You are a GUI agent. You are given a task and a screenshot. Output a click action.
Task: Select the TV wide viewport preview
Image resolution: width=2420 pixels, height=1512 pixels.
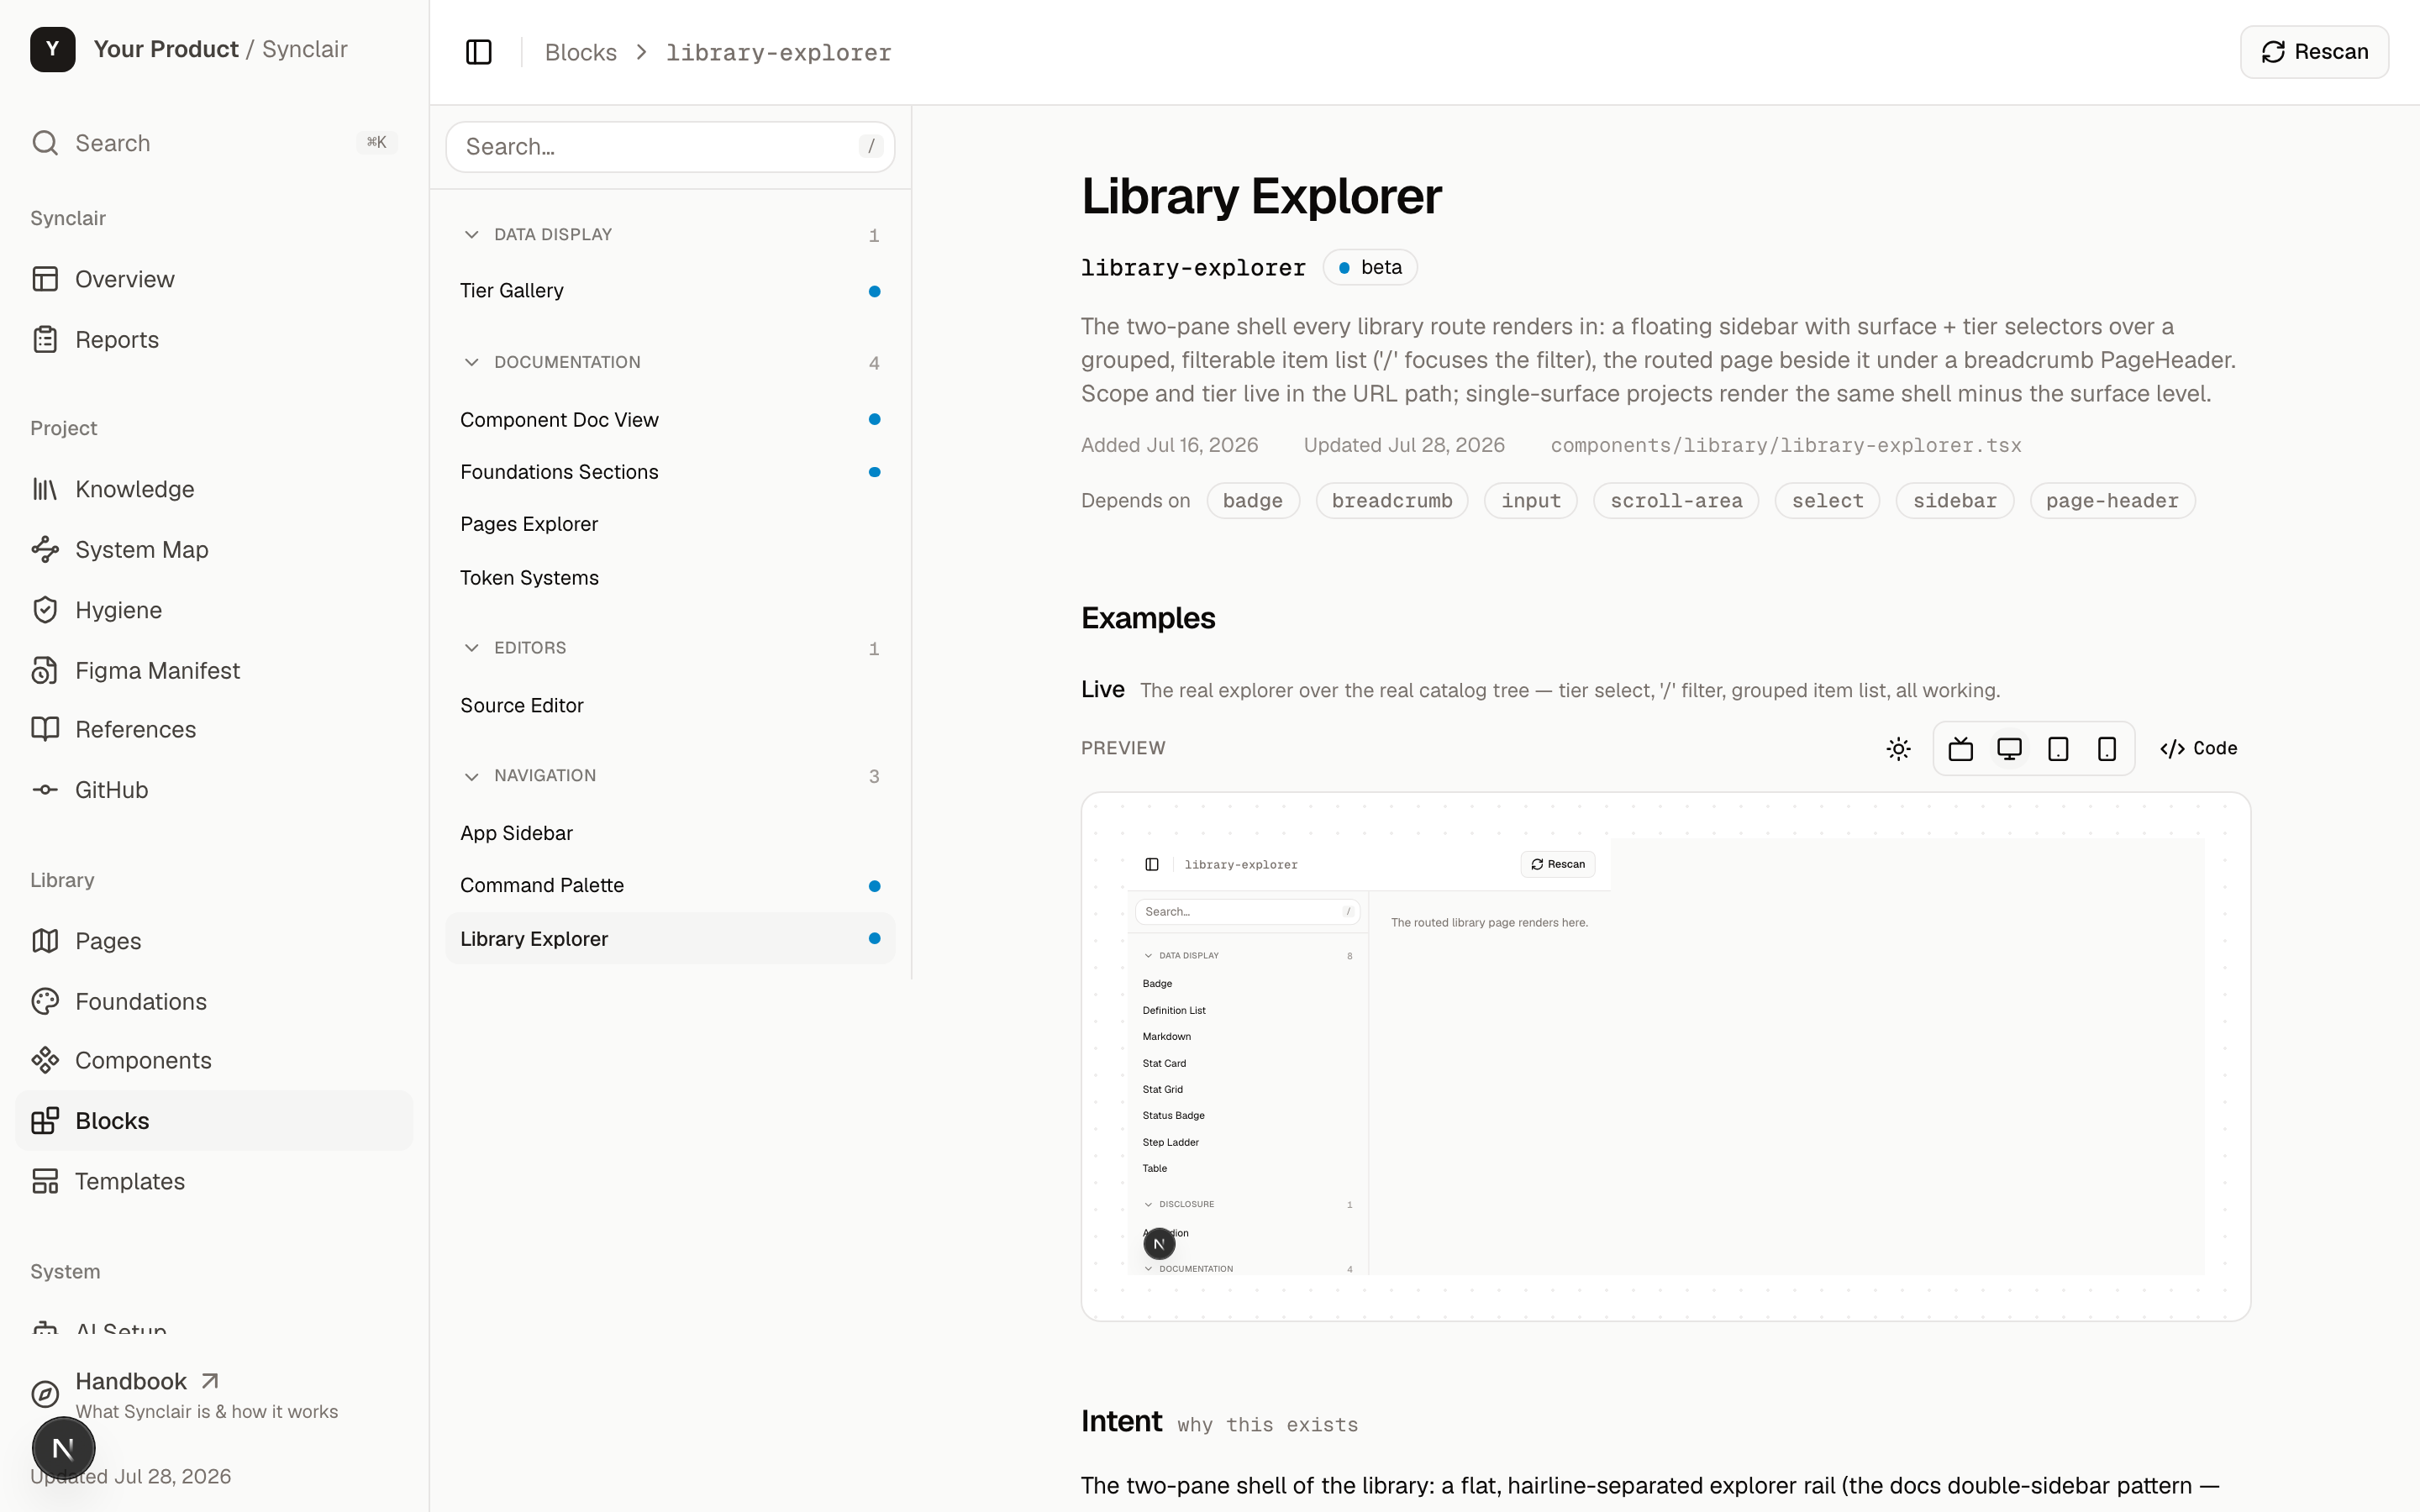1960,749
